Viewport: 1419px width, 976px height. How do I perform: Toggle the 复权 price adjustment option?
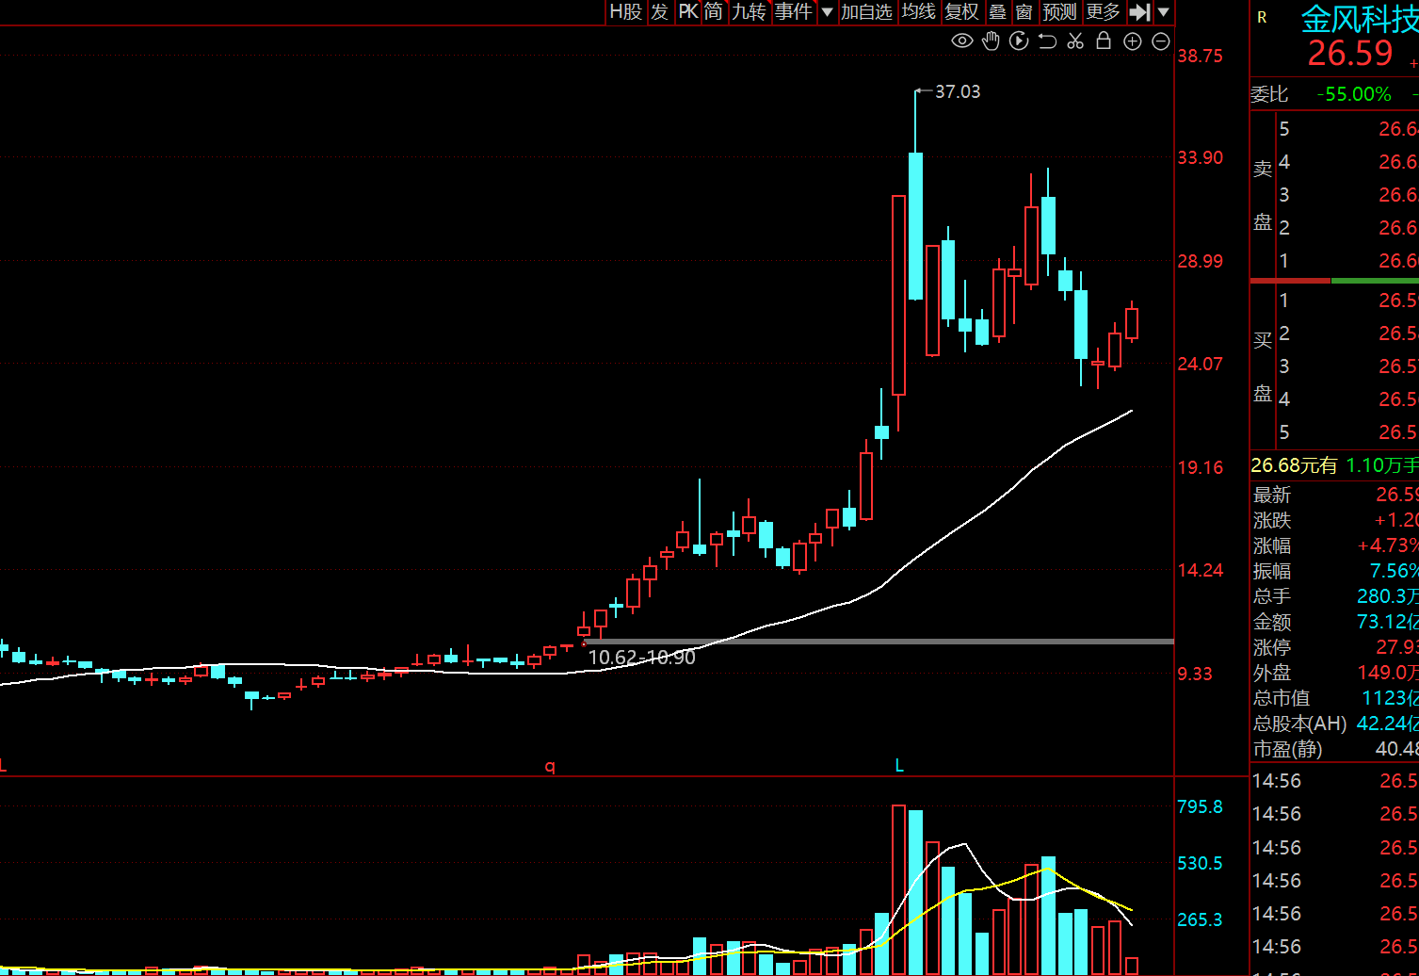pyautogui.click(x=961, y=12)
